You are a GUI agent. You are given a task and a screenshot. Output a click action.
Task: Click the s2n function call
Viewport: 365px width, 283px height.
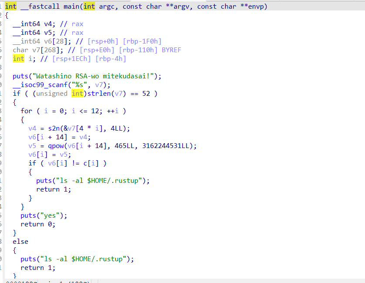[x=54, y=128]
